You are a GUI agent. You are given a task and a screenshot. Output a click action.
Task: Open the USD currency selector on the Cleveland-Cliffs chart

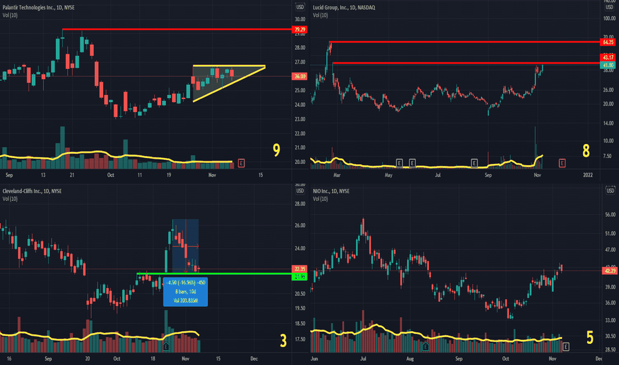click(300, 191)
